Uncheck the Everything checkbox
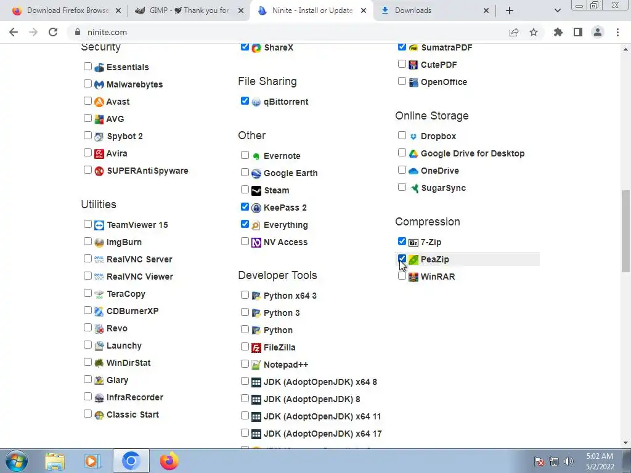The height and width of the screenshot is (473, 631). (x=245, y=224)
